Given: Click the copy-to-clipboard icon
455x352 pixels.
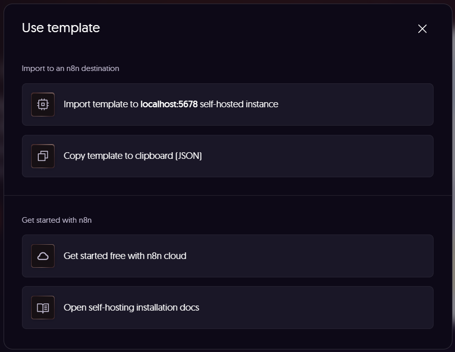Looking at the screenshot, I should 43,156.
